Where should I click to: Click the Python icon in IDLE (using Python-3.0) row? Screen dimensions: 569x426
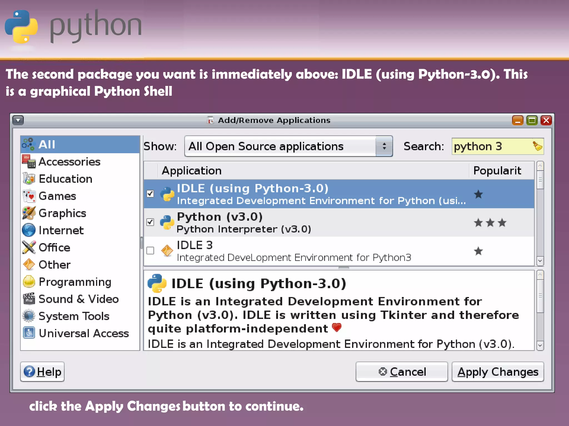coord(167,194)
